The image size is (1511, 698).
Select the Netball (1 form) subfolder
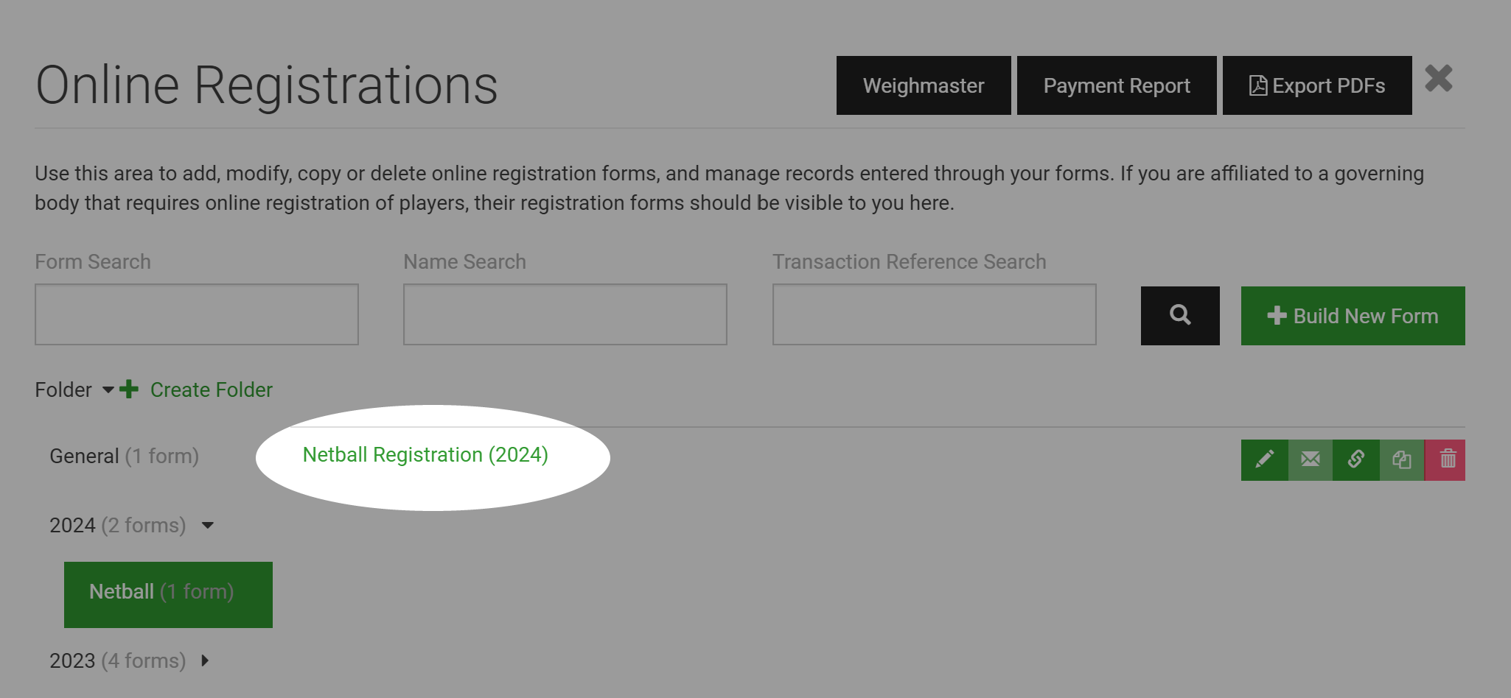click(168, 595)
